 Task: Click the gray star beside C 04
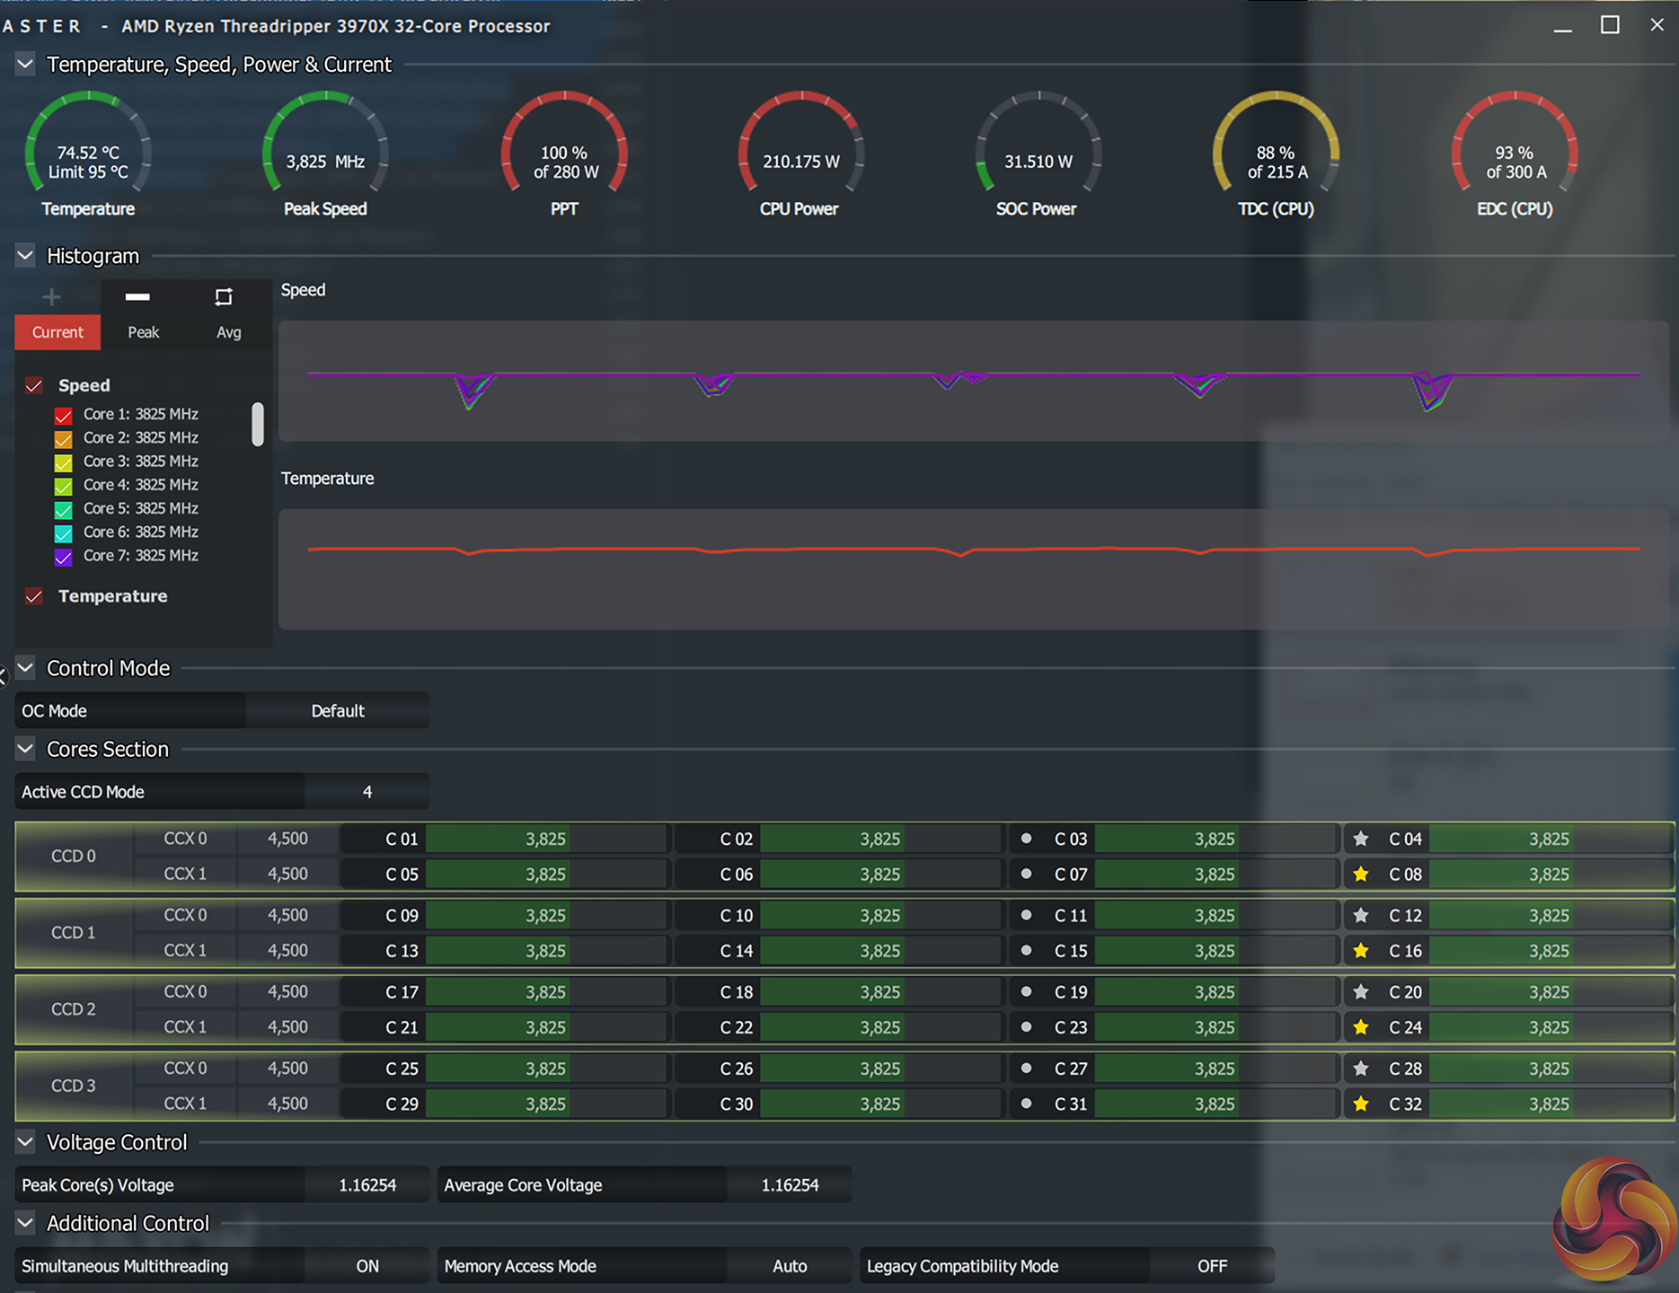[x=1361, y=839]
